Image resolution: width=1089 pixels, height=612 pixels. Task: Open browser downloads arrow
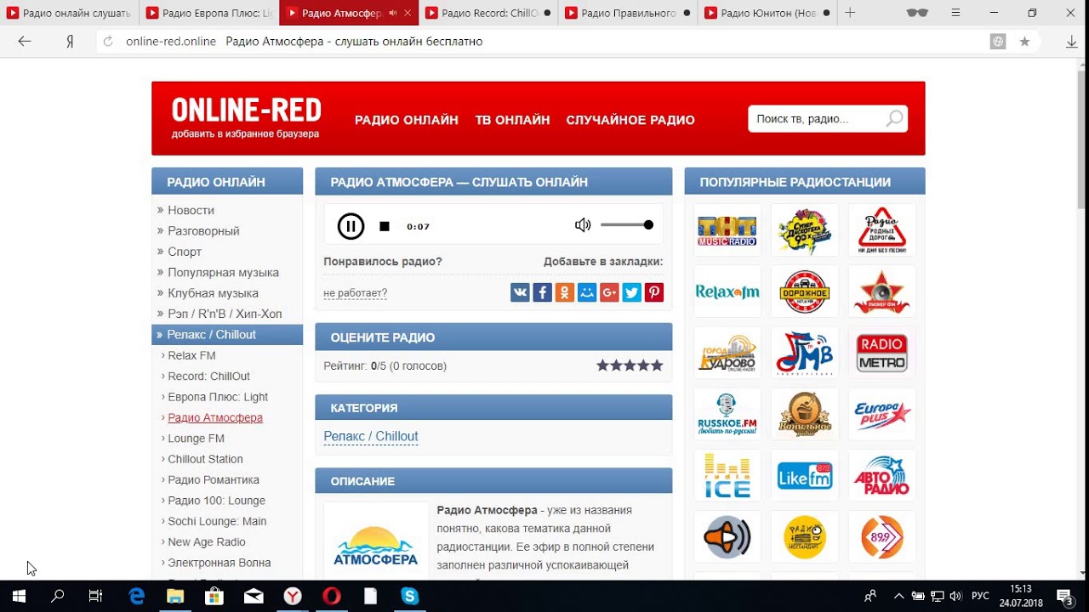pyautogui.click(x=1072, y=42)
